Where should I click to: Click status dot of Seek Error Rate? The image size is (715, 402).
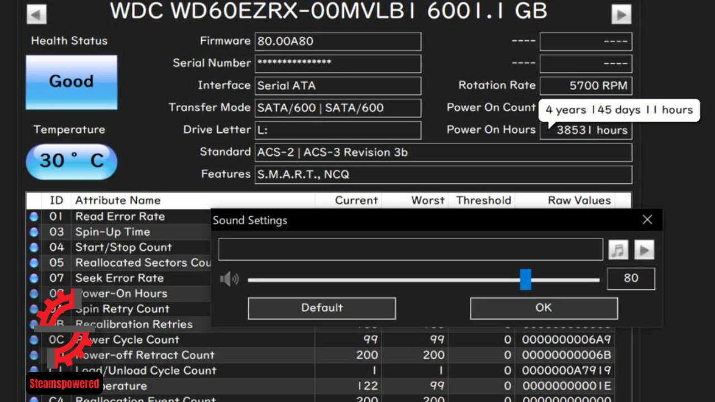click(34, 278)
